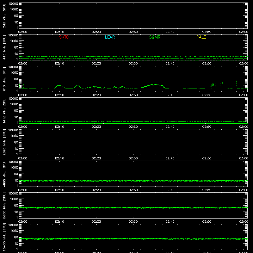Viewport: 253px width, 253px height.
Task: Click 03:00 tick under the 245 MHz panel
Action: [x=244, y=32]
